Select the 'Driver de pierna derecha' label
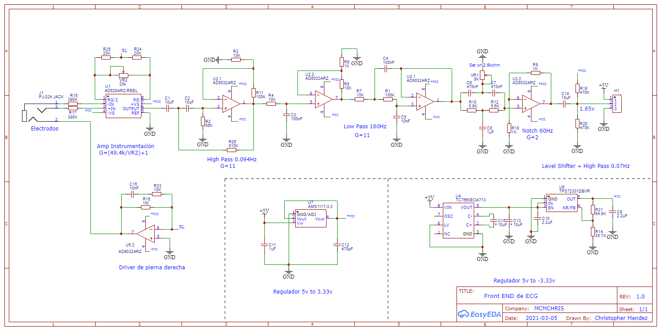This screenshot has width=661, height=331. coord(152,268)
